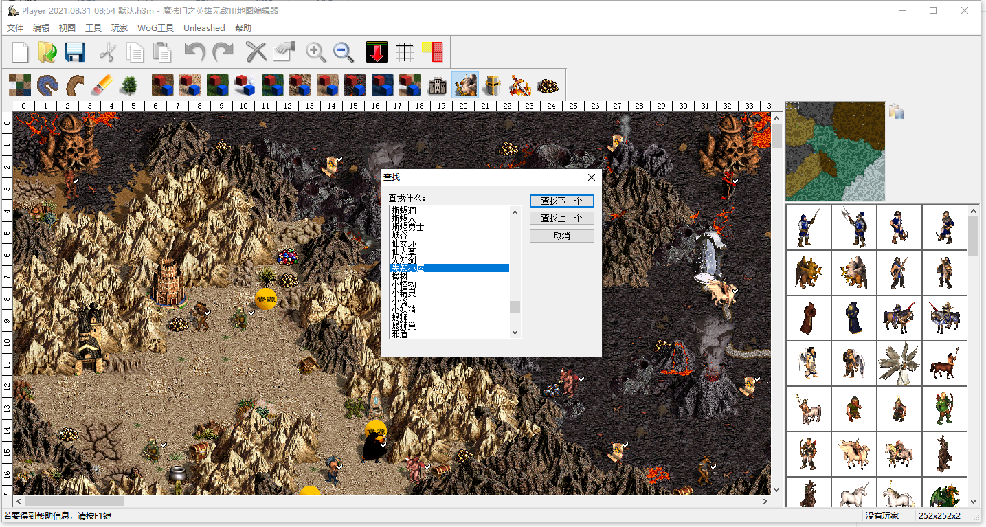Zoom out of the map
This screenshot has height=527, width=986.
(344, 52)
